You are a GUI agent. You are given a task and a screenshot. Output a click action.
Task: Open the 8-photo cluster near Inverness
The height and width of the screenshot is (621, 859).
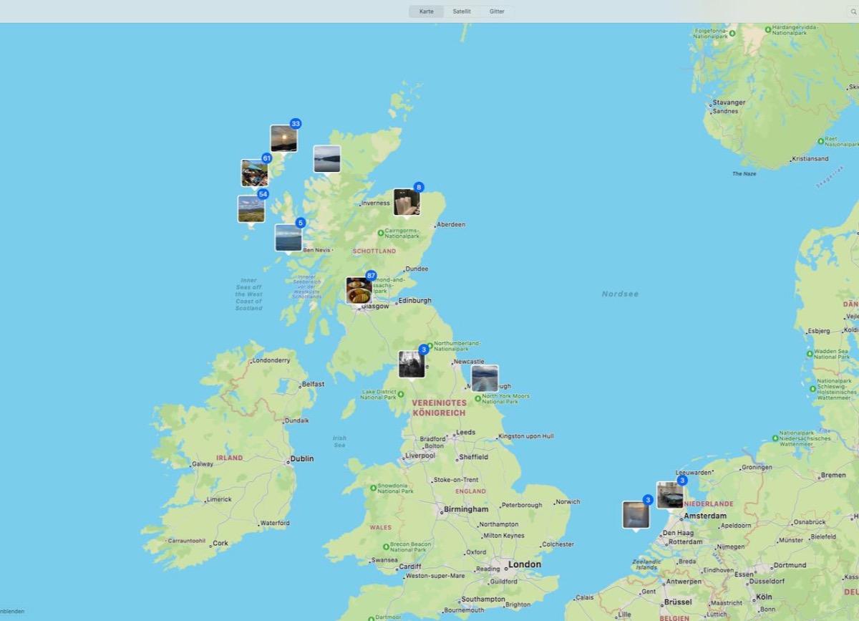point(407,202)
